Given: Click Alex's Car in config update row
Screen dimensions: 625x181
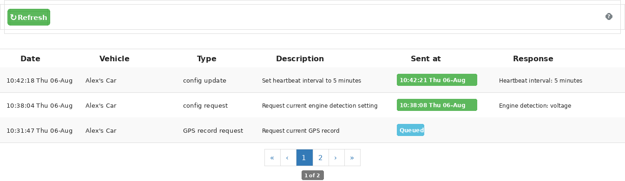Looking at the screenshot, I should [x=101, y=80].
